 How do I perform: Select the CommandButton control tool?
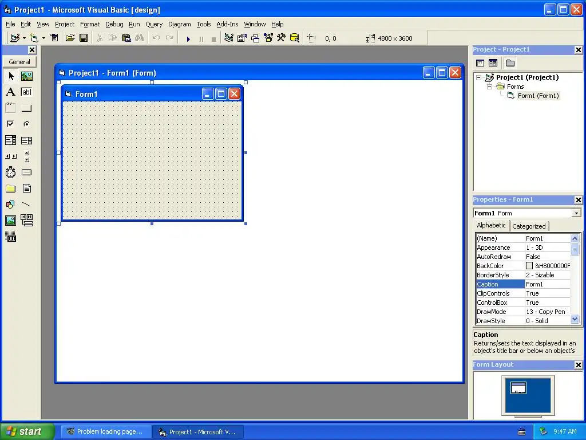point(26,108)
